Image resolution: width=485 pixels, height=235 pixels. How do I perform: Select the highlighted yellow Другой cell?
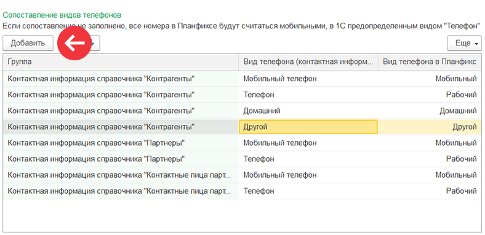click(308, 127)
